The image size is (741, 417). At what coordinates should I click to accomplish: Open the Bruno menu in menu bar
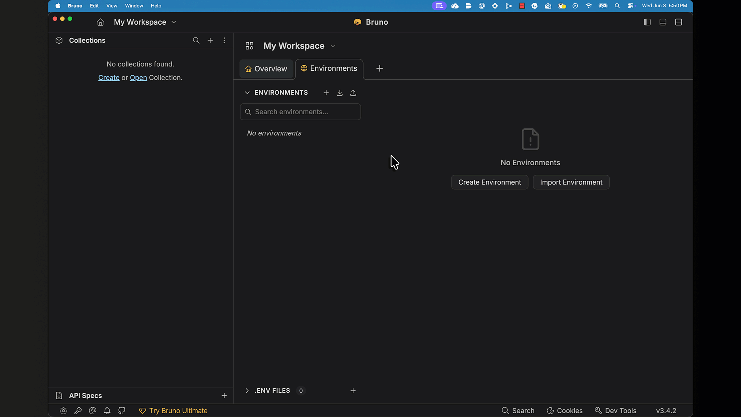click(x=75, y=6)
